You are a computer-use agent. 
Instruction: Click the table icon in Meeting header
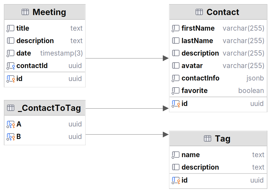[x=25, y=12]
